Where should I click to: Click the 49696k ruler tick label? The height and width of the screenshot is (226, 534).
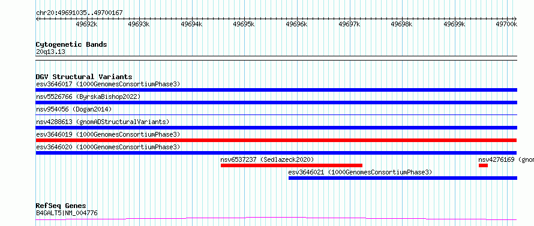click(x=296, y=24)
